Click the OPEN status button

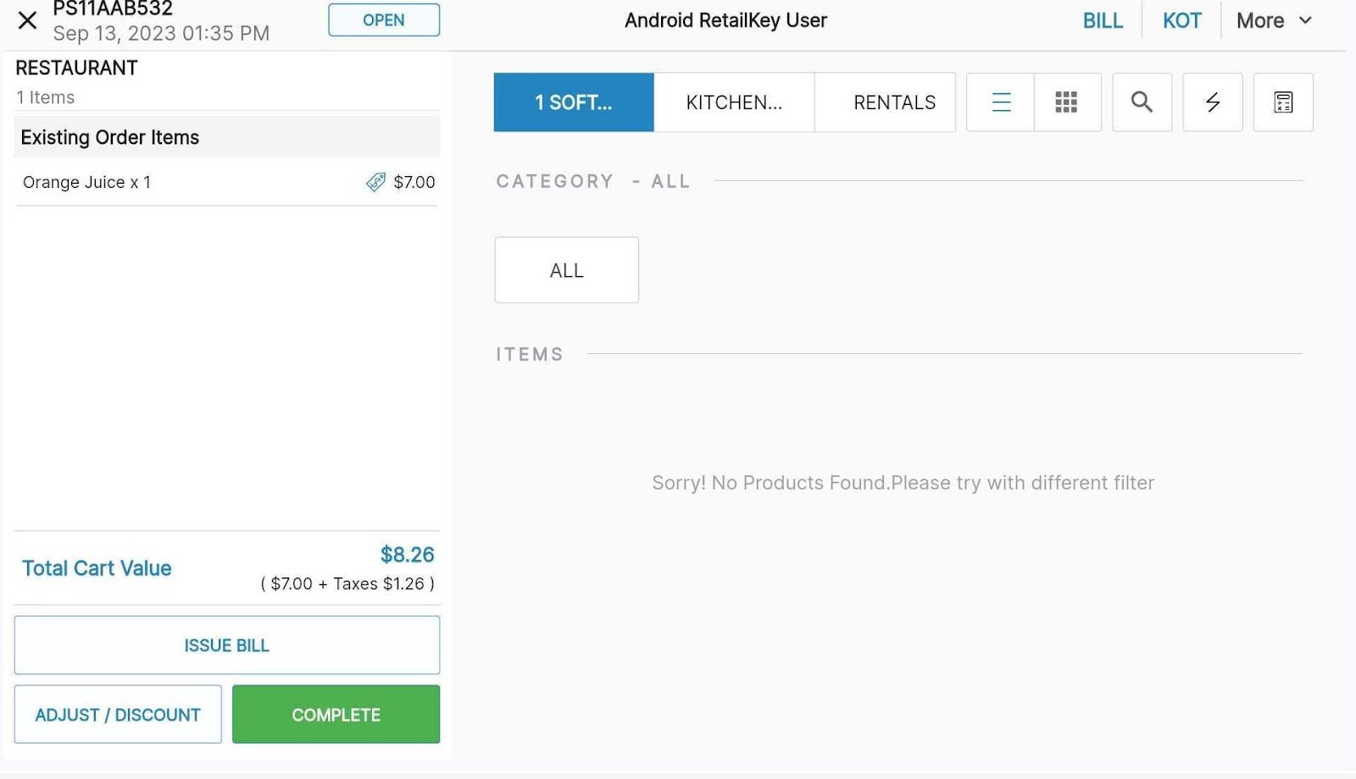pyautogui.click(x=384, y=20)
